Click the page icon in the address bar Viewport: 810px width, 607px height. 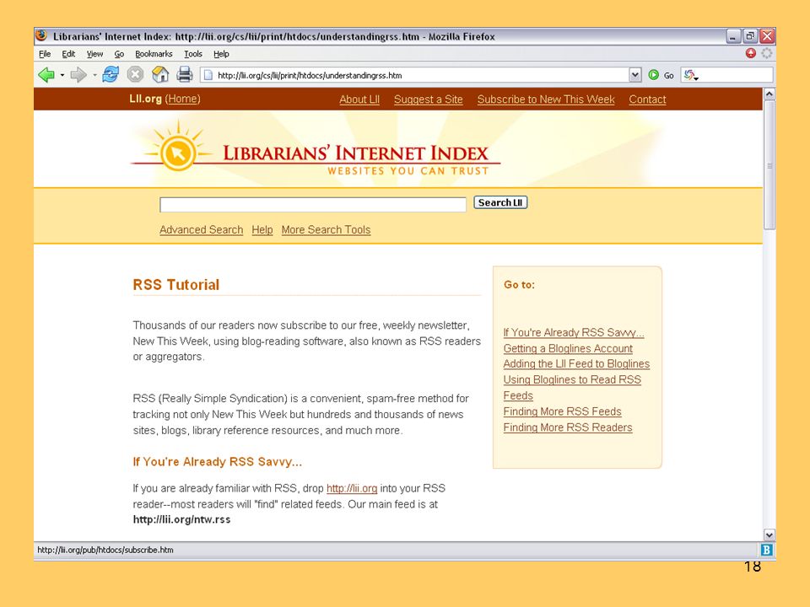point(208,75)
